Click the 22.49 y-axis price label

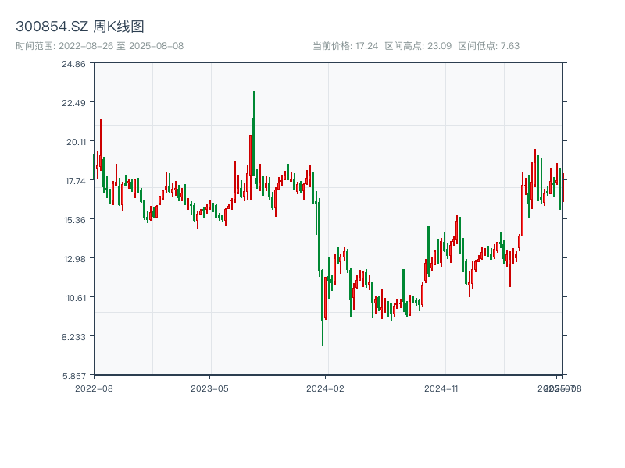click(74, 103)
